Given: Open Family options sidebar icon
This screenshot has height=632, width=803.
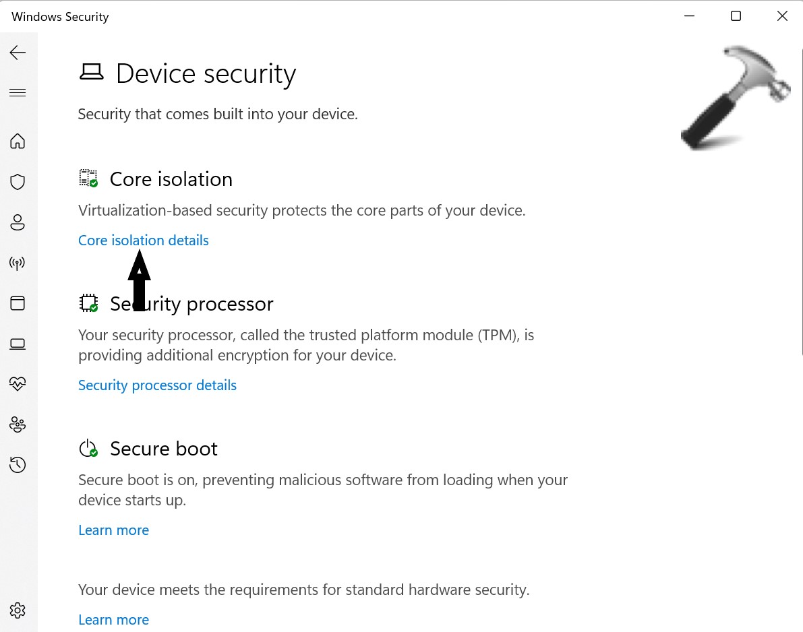Looking at the screenshot, I should click(18, 424).
